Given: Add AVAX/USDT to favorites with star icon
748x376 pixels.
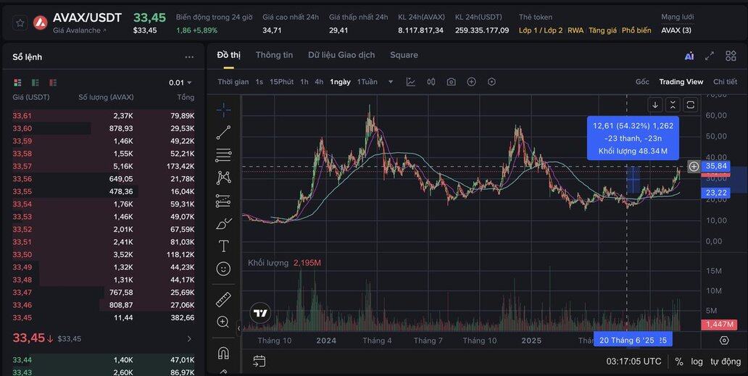Looking at the screenshot, I should tap(20, 23).
